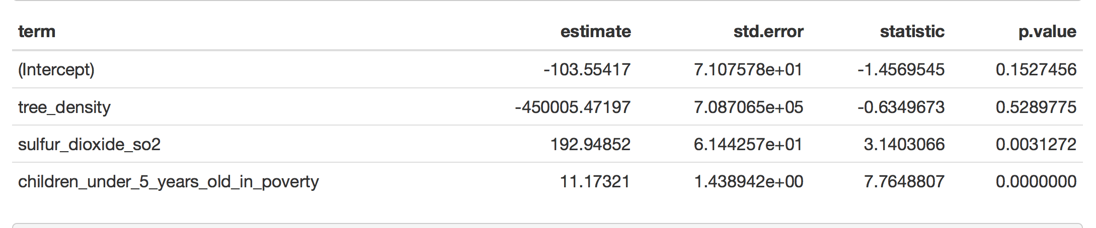Click the term column header
Image resolution: width=1096 pixels, height=228 pixels.
pyautogui.click(x=37, y=32)
